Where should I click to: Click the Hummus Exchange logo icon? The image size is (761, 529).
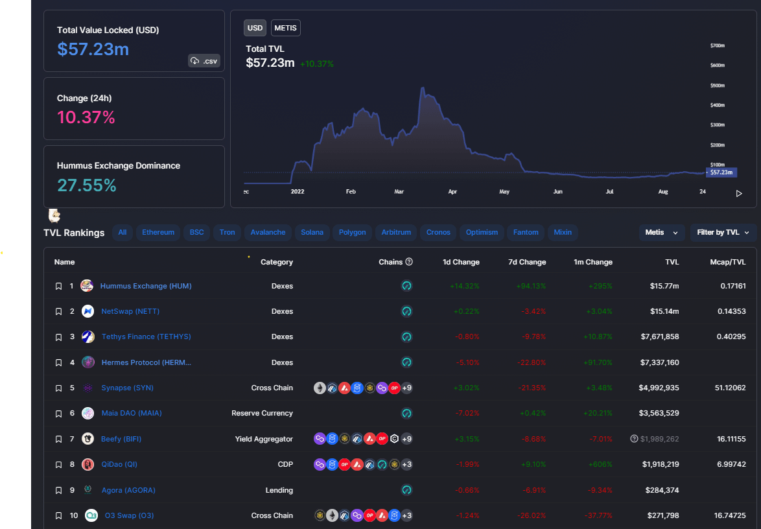click(x=87, y=286)
